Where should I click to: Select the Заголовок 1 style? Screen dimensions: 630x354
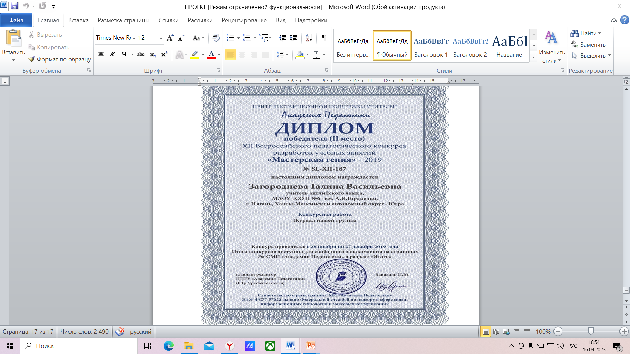pos(431,46)
